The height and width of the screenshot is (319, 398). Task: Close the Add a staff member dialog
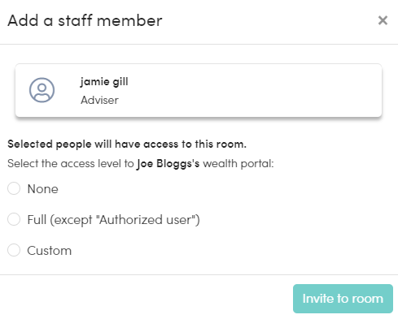click(x=383, y=20)
